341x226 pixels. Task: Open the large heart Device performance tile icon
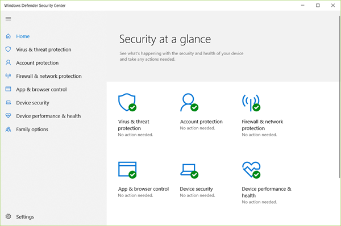(x=251, y=170)
